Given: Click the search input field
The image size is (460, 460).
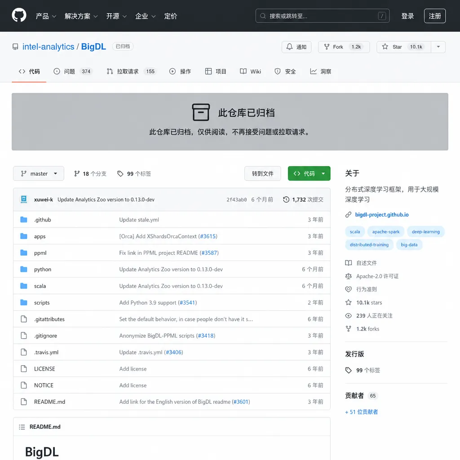Looking at the screenshot, I should pyautogui.click(x=323, y=16).
